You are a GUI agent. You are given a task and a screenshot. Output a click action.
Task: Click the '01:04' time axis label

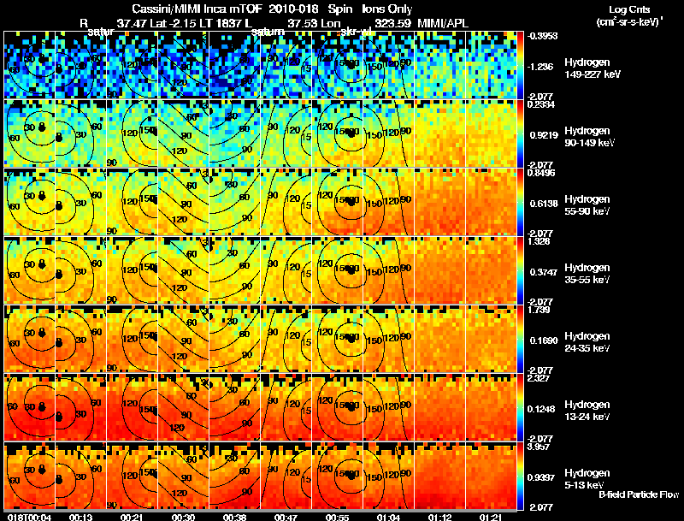point(389,518)
